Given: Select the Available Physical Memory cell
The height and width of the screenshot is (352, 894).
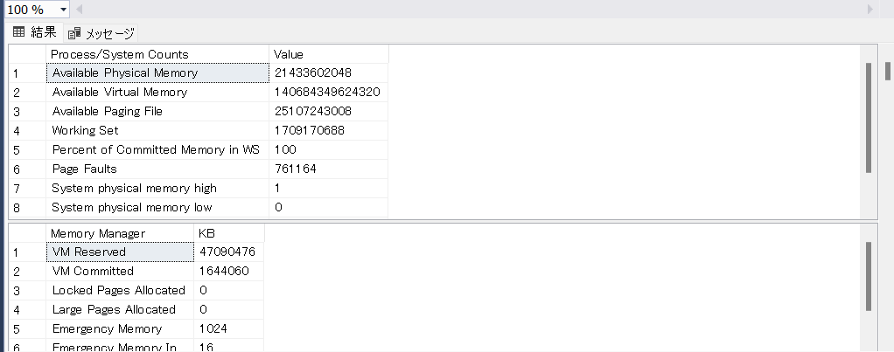Looking at the screenshot, I should (x=157, y=72).
